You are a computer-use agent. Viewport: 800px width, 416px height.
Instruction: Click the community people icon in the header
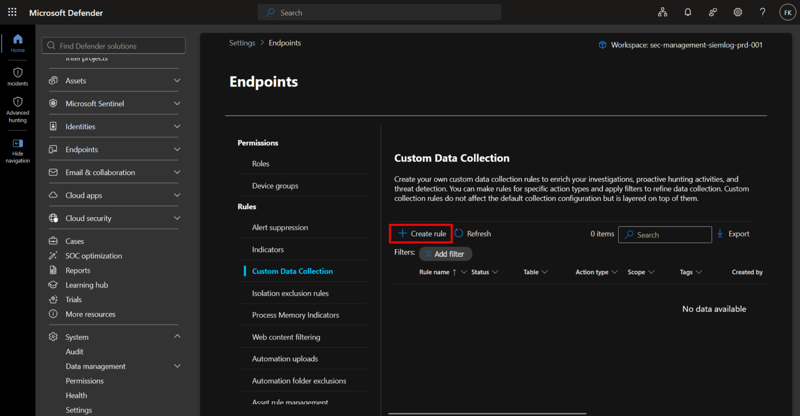tap(712, 12)
